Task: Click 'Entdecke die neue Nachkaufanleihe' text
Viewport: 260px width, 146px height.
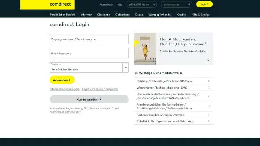Action: 183,51
